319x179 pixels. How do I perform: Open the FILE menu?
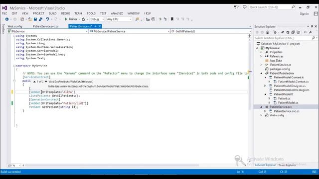pyautogui.click(x=4, y=13)
